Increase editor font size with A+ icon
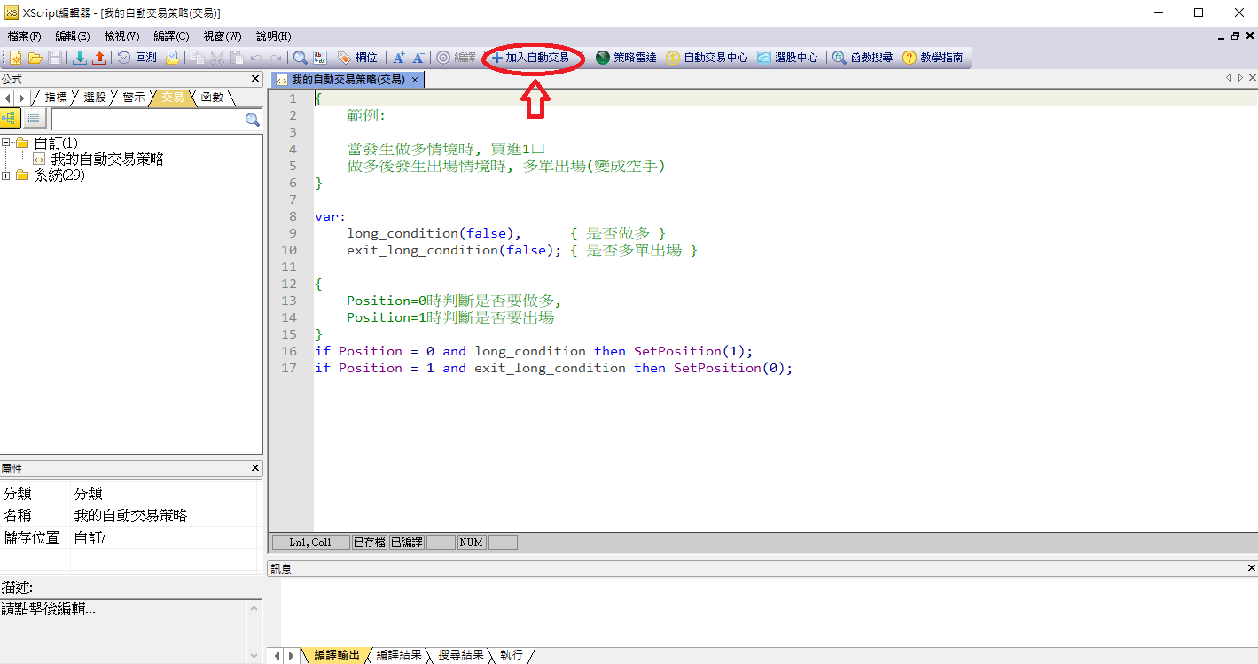The height and width of the screenshot is (664, 1258). click(399, 58)
